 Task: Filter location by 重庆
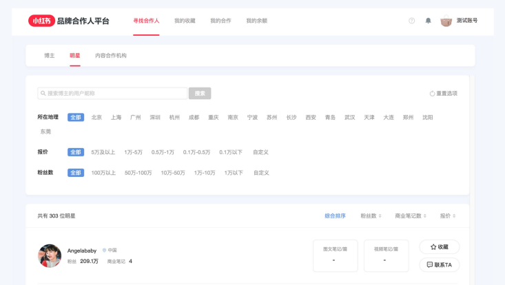[213, 118]
